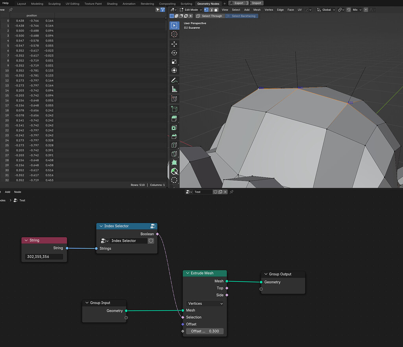Collapse the Group Input node
This screenshot has width=403, height=347.
coord(87,303)
